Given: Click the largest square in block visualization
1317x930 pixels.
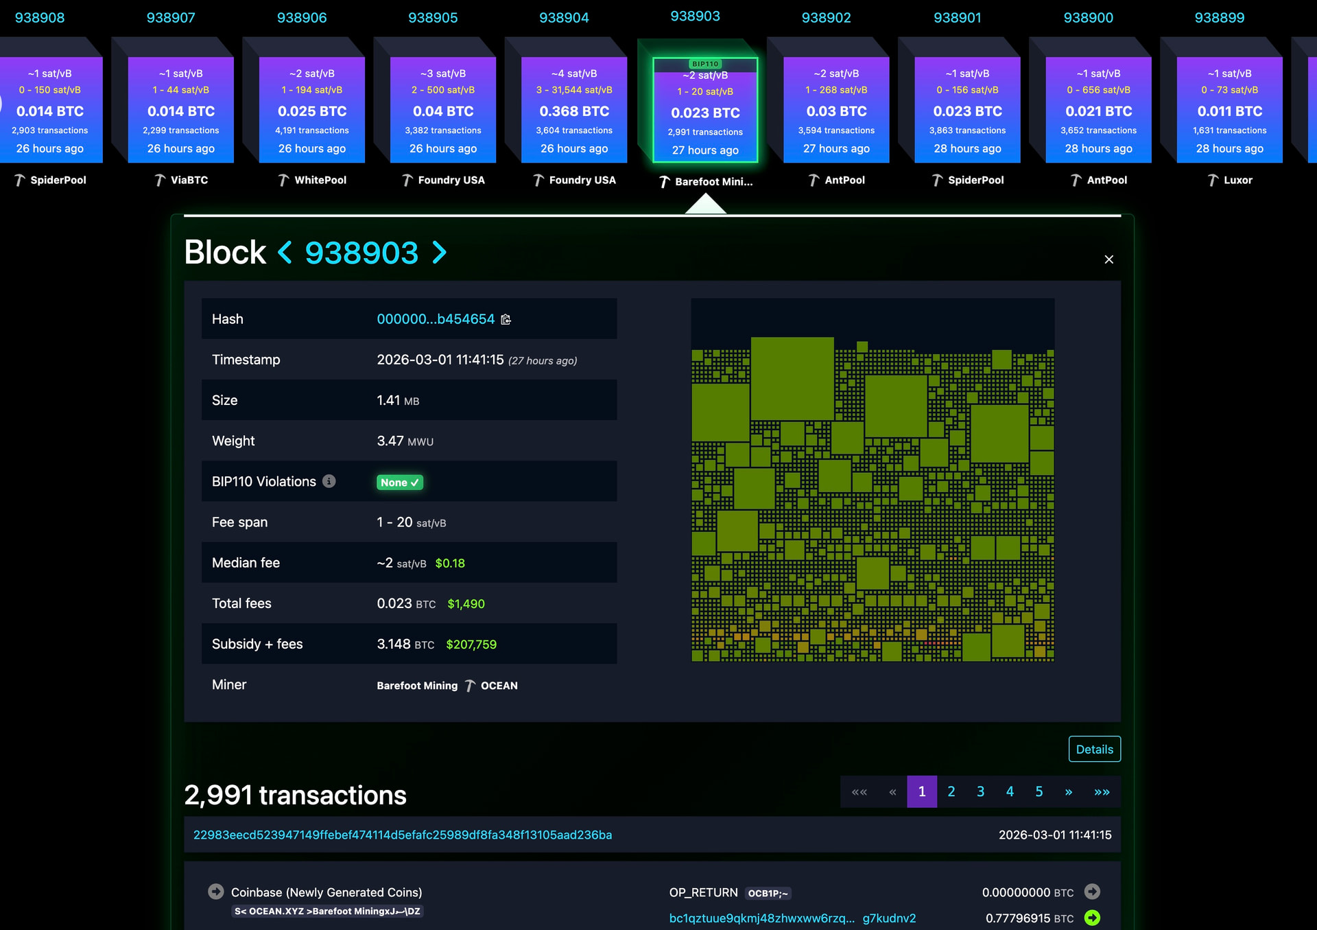Looking at the screenshot, I should (792, 378).
